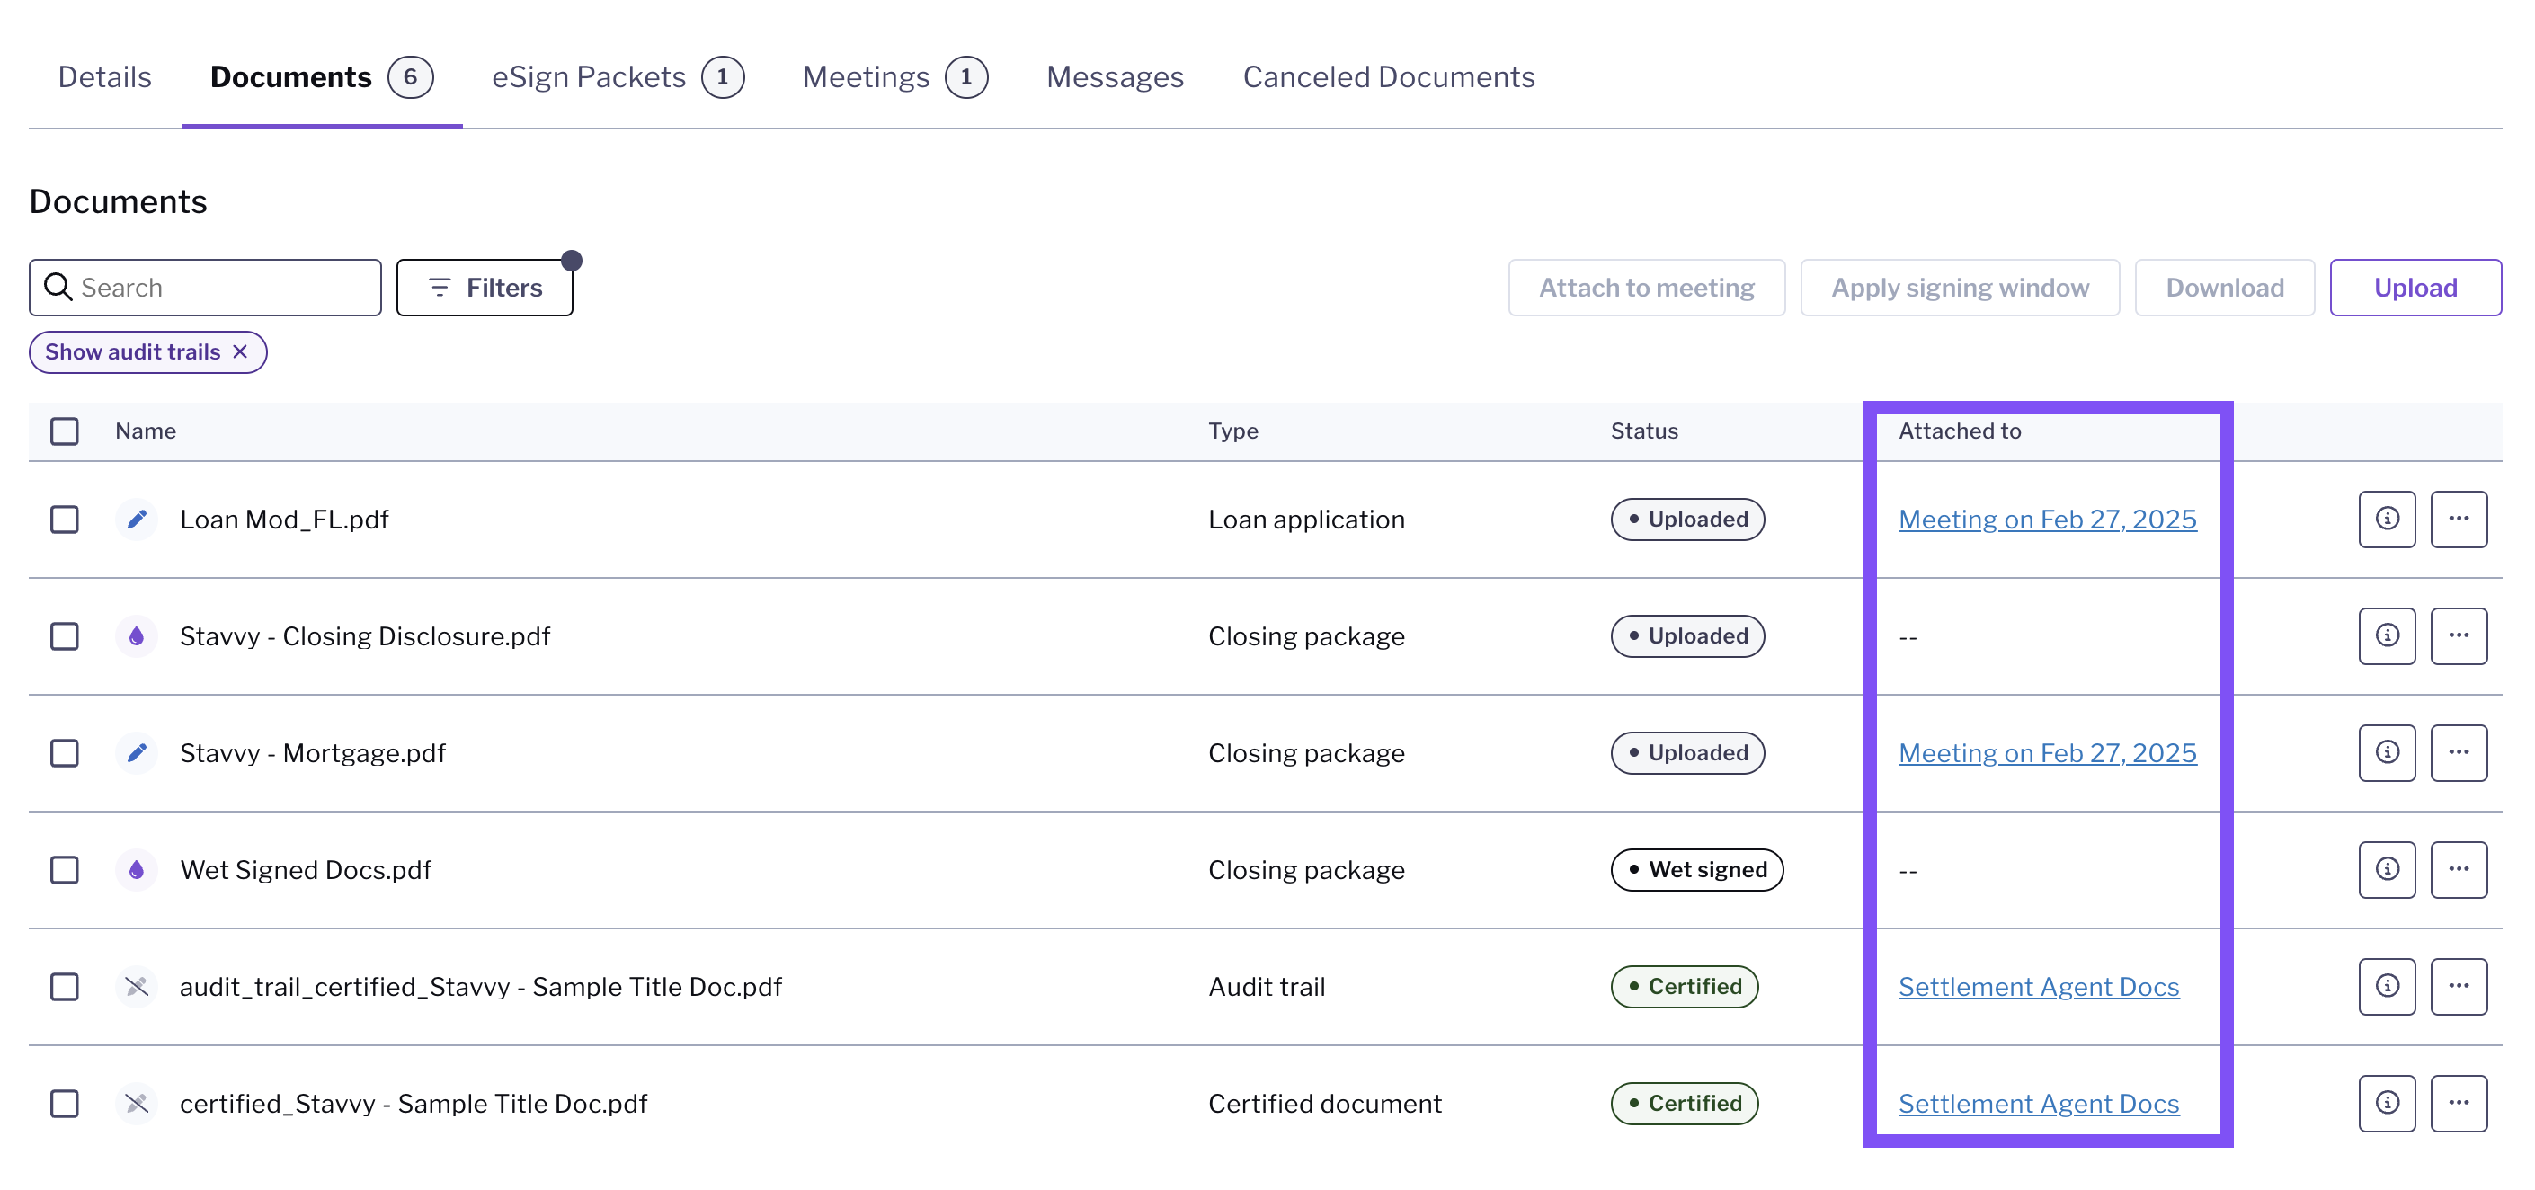Click the audit_trail_certified_Stavvy - Sample Title Doc.pdf name
The height and width of the screenshot is (1190, 2535).
pos(480,986)
